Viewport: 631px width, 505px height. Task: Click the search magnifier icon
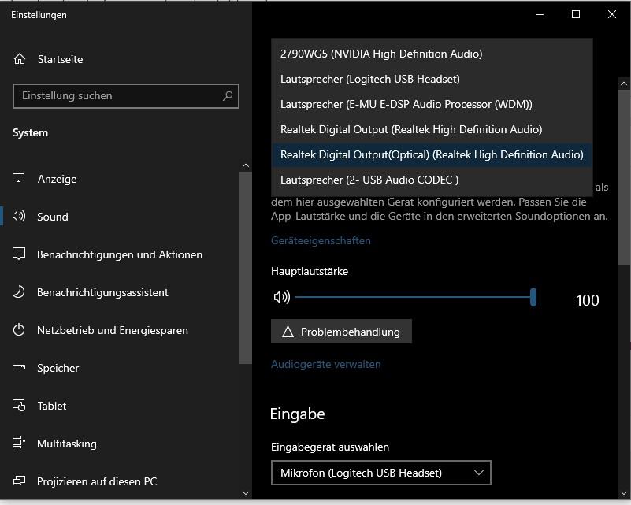coord(228,96)
